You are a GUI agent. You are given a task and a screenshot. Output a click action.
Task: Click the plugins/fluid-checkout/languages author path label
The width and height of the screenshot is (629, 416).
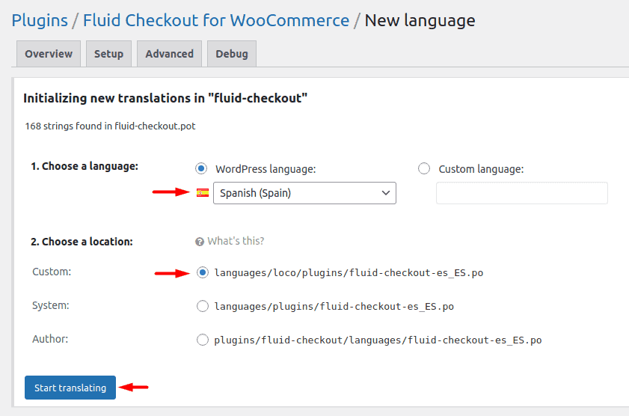tap(378, 340)
